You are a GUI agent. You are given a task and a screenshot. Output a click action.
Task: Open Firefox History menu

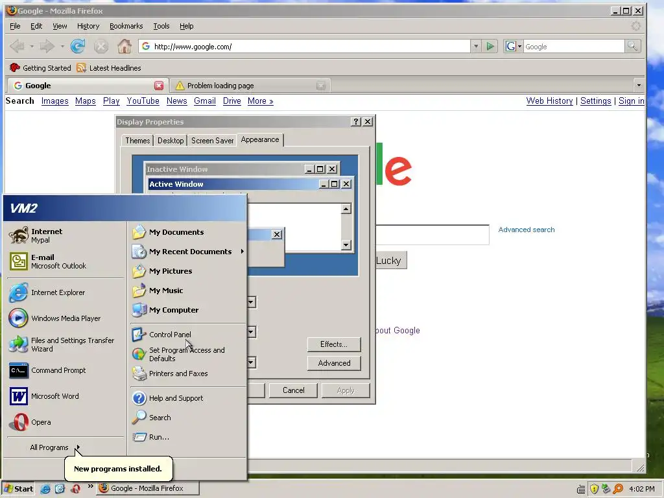point(88,26)
